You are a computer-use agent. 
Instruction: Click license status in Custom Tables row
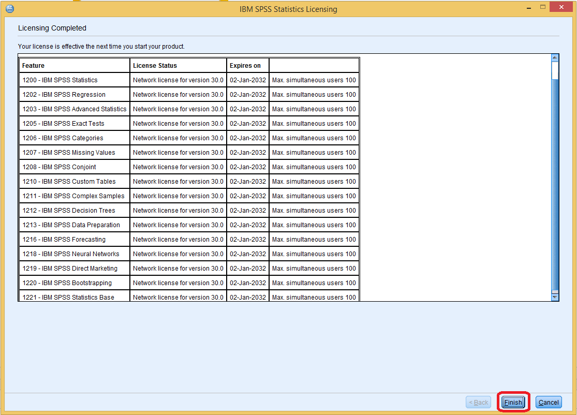pos(178,182)
